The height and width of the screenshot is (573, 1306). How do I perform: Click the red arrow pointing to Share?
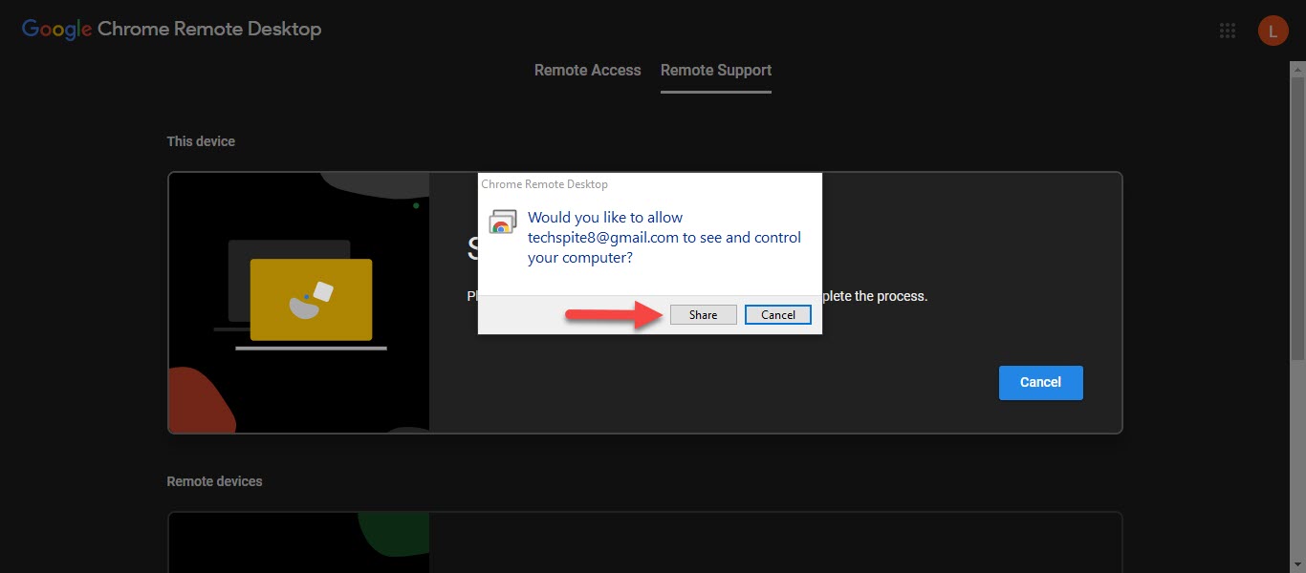(612, 315)
